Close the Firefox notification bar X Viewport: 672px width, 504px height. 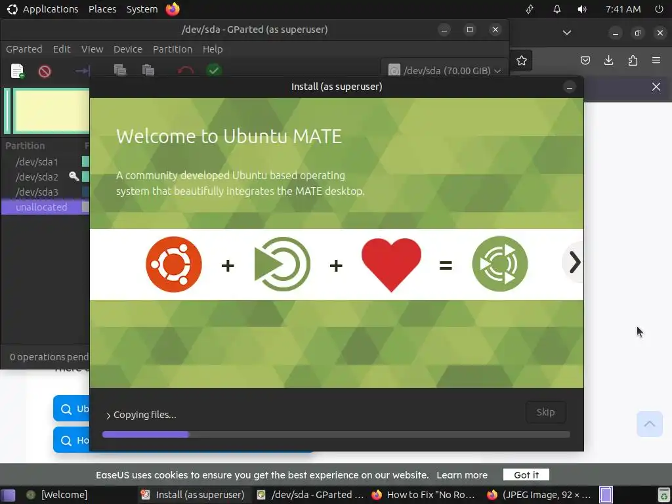point(656,87)
